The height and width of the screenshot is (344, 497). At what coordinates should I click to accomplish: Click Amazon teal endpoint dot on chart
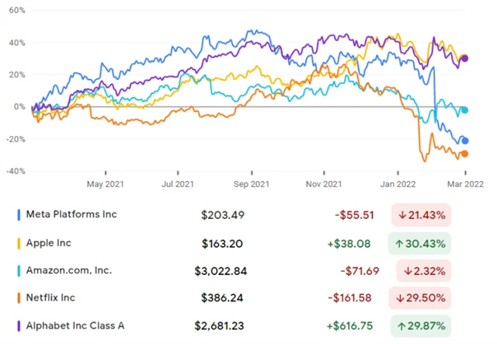[x=464, y=110]
